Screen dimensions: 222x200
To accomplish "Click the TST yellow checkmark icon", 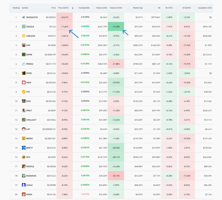I will click(x=23, y=92).
